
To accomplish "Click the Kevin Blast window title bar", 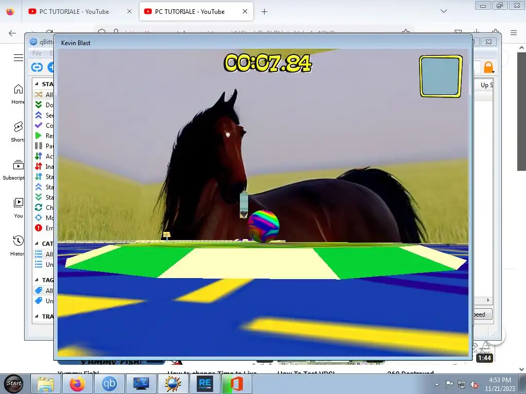I will 263,43.
